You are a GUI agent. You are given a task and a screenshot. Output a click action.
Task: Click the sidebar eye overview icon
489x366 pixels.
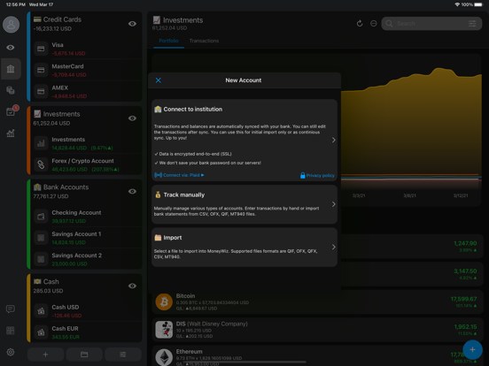11,48
